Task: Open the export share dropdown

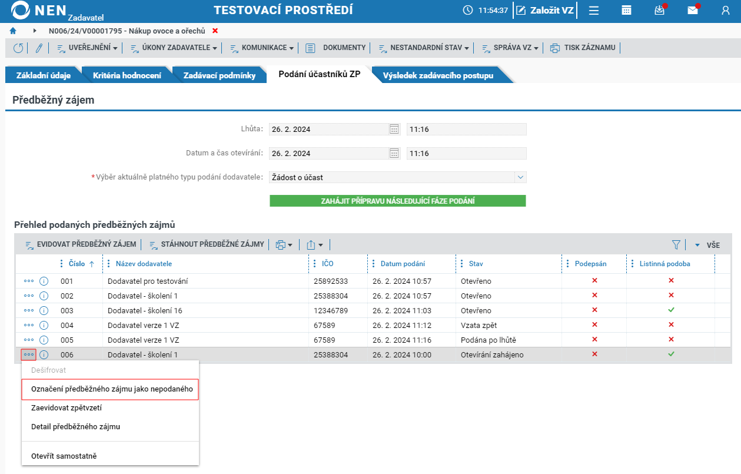Action: (315, 244)
